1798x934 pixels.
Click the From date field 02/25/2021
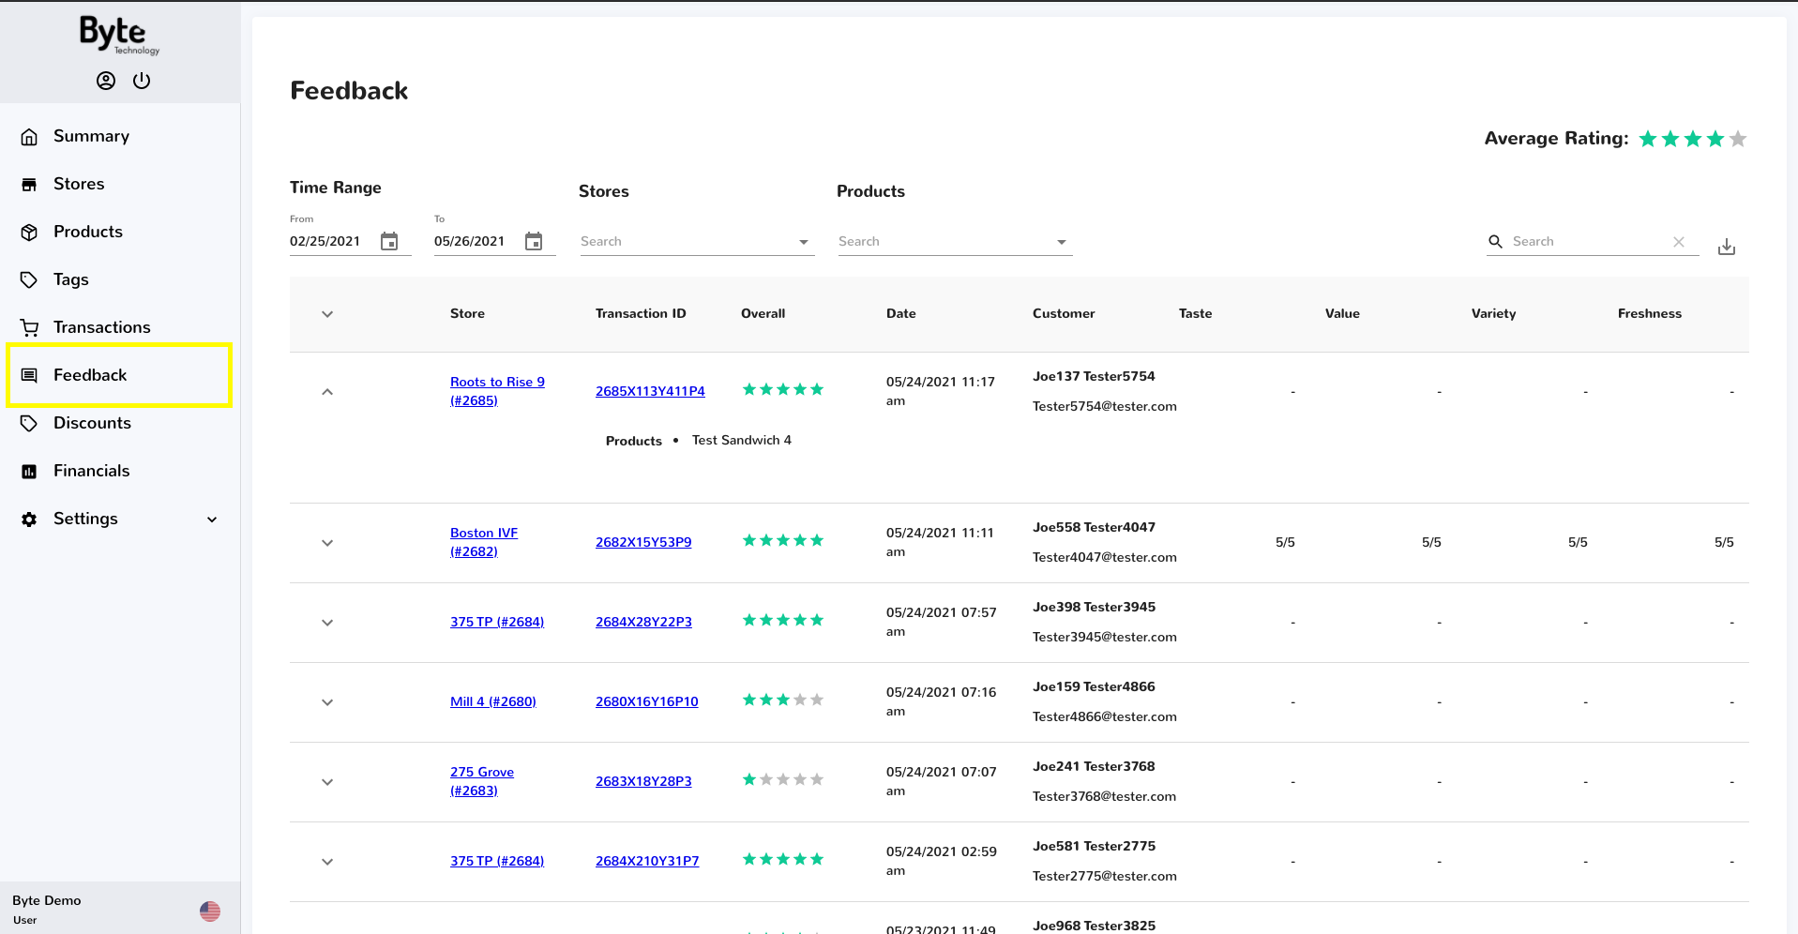pos(325,242)
